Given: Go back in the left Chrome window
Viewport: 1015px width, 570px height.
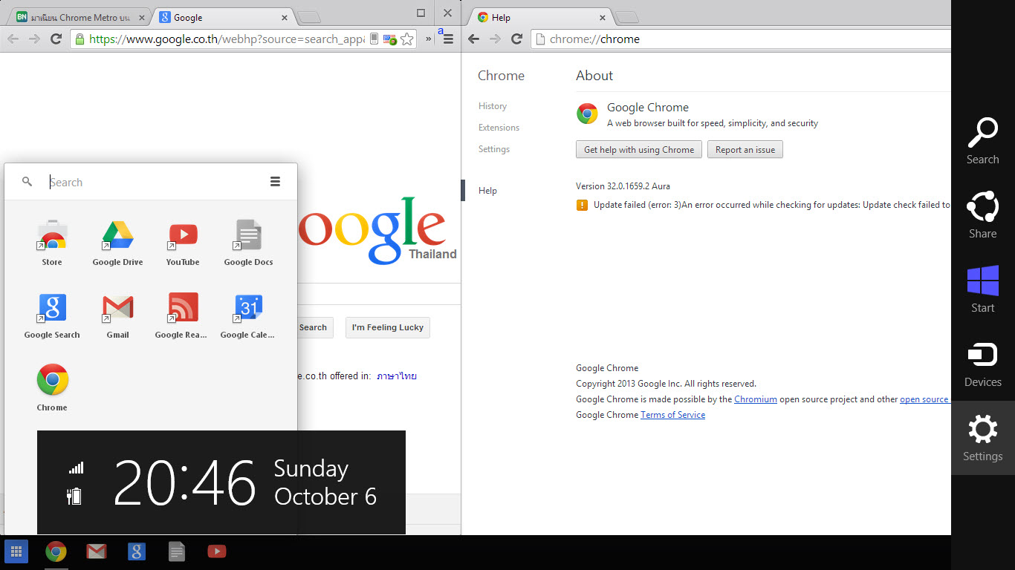Looking at the screenshot, I should click(x=13, y=39).
